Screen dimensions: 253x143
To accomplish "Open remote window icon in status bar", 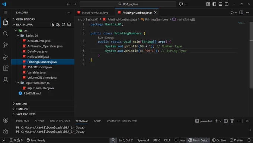I will point(4,140).
